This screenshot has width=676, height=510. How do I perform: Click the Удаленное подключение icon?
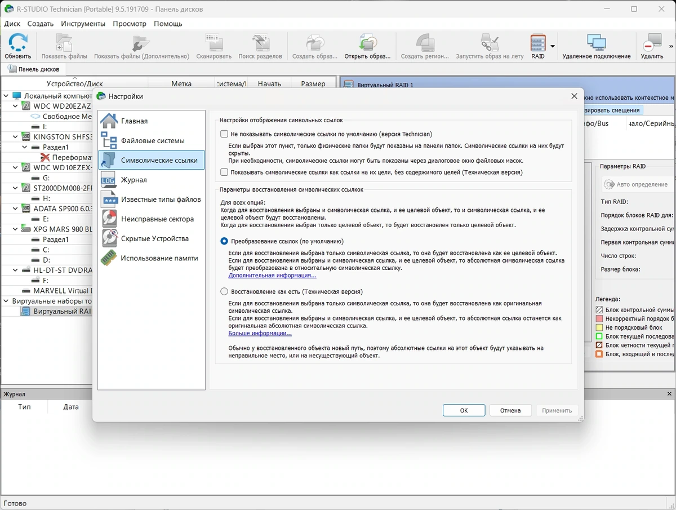tap(596, 43)
